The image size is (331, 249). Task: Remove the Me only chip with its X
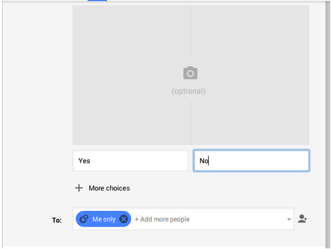pos(124,219)
